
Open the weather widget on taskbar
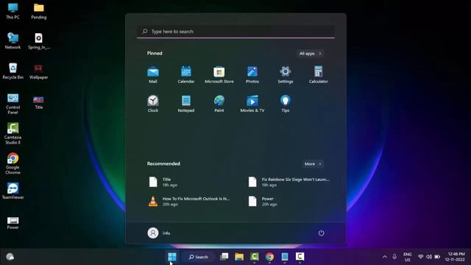point(10,257)
